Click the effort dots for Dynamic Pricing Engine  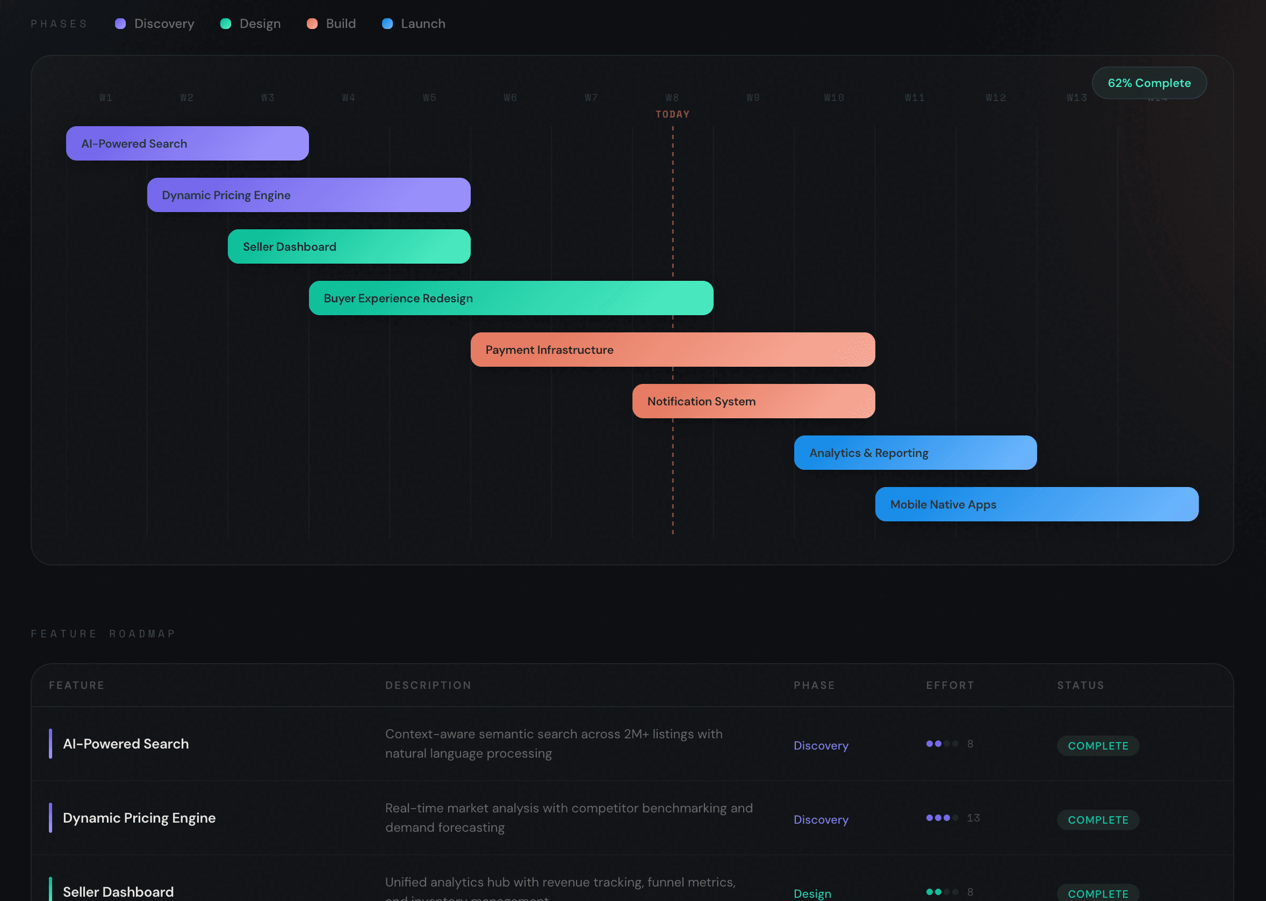click(x=943, y=818)
